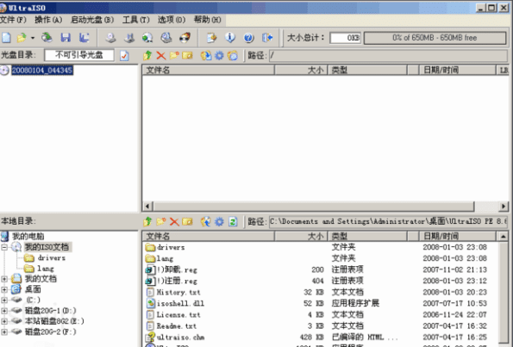Click the Make CD/DVD image icon
The image size is (513, 347).
110,38
